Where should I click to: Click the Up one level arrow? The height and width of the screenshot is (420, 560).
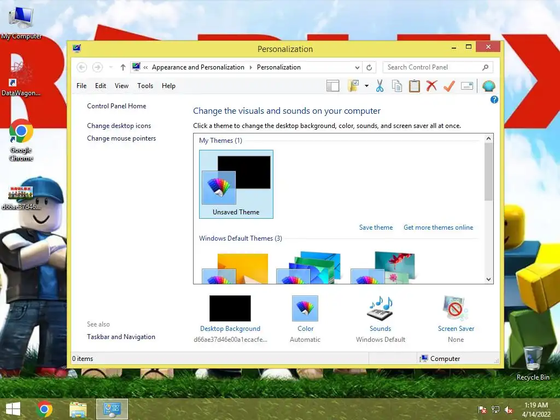click(x=123, y=67)
